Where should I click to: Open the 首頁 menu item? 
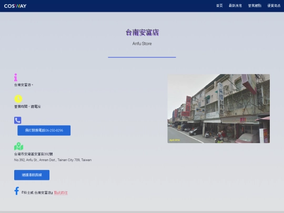coord(219,6)
